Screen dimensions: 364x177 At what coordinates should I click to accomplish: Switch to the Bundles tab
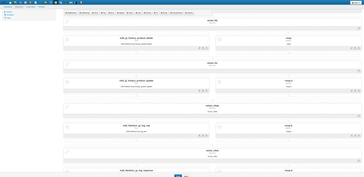pos(42,7)
